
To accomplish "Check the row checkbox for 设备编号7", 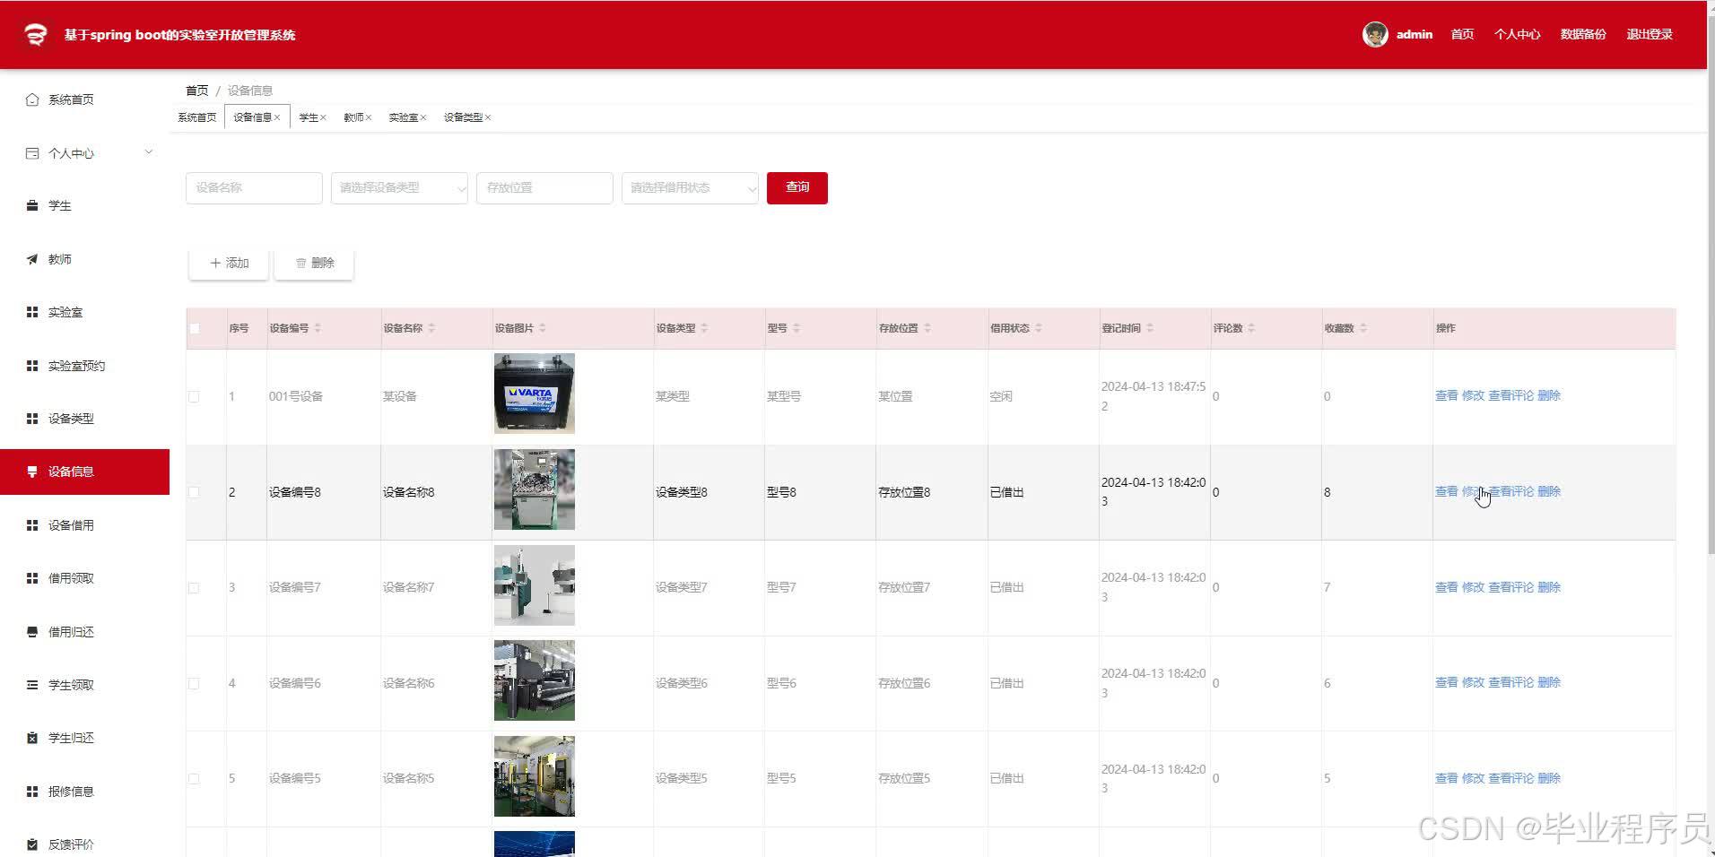I will coord(194,588).
